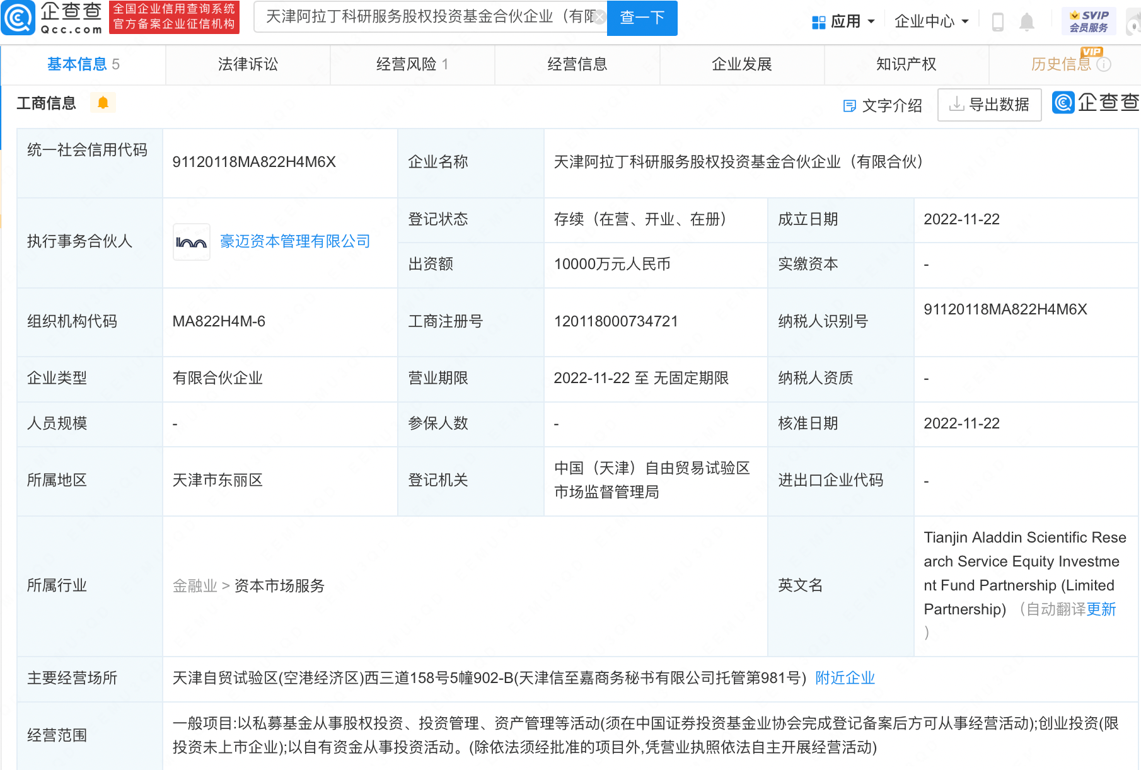
Task: Clear the search box with the X icon
Action: click(x=599, y=17)
